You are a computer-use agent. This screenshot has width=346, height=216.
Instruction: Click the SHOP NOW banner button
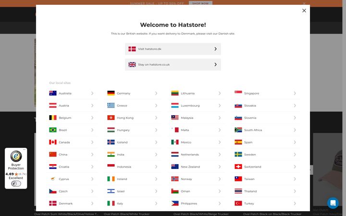200,3
